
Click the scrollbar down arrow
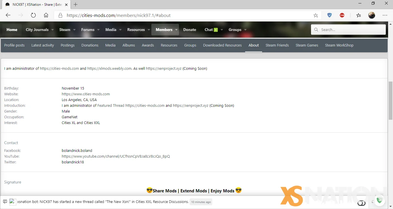click(x=390, y=206)
